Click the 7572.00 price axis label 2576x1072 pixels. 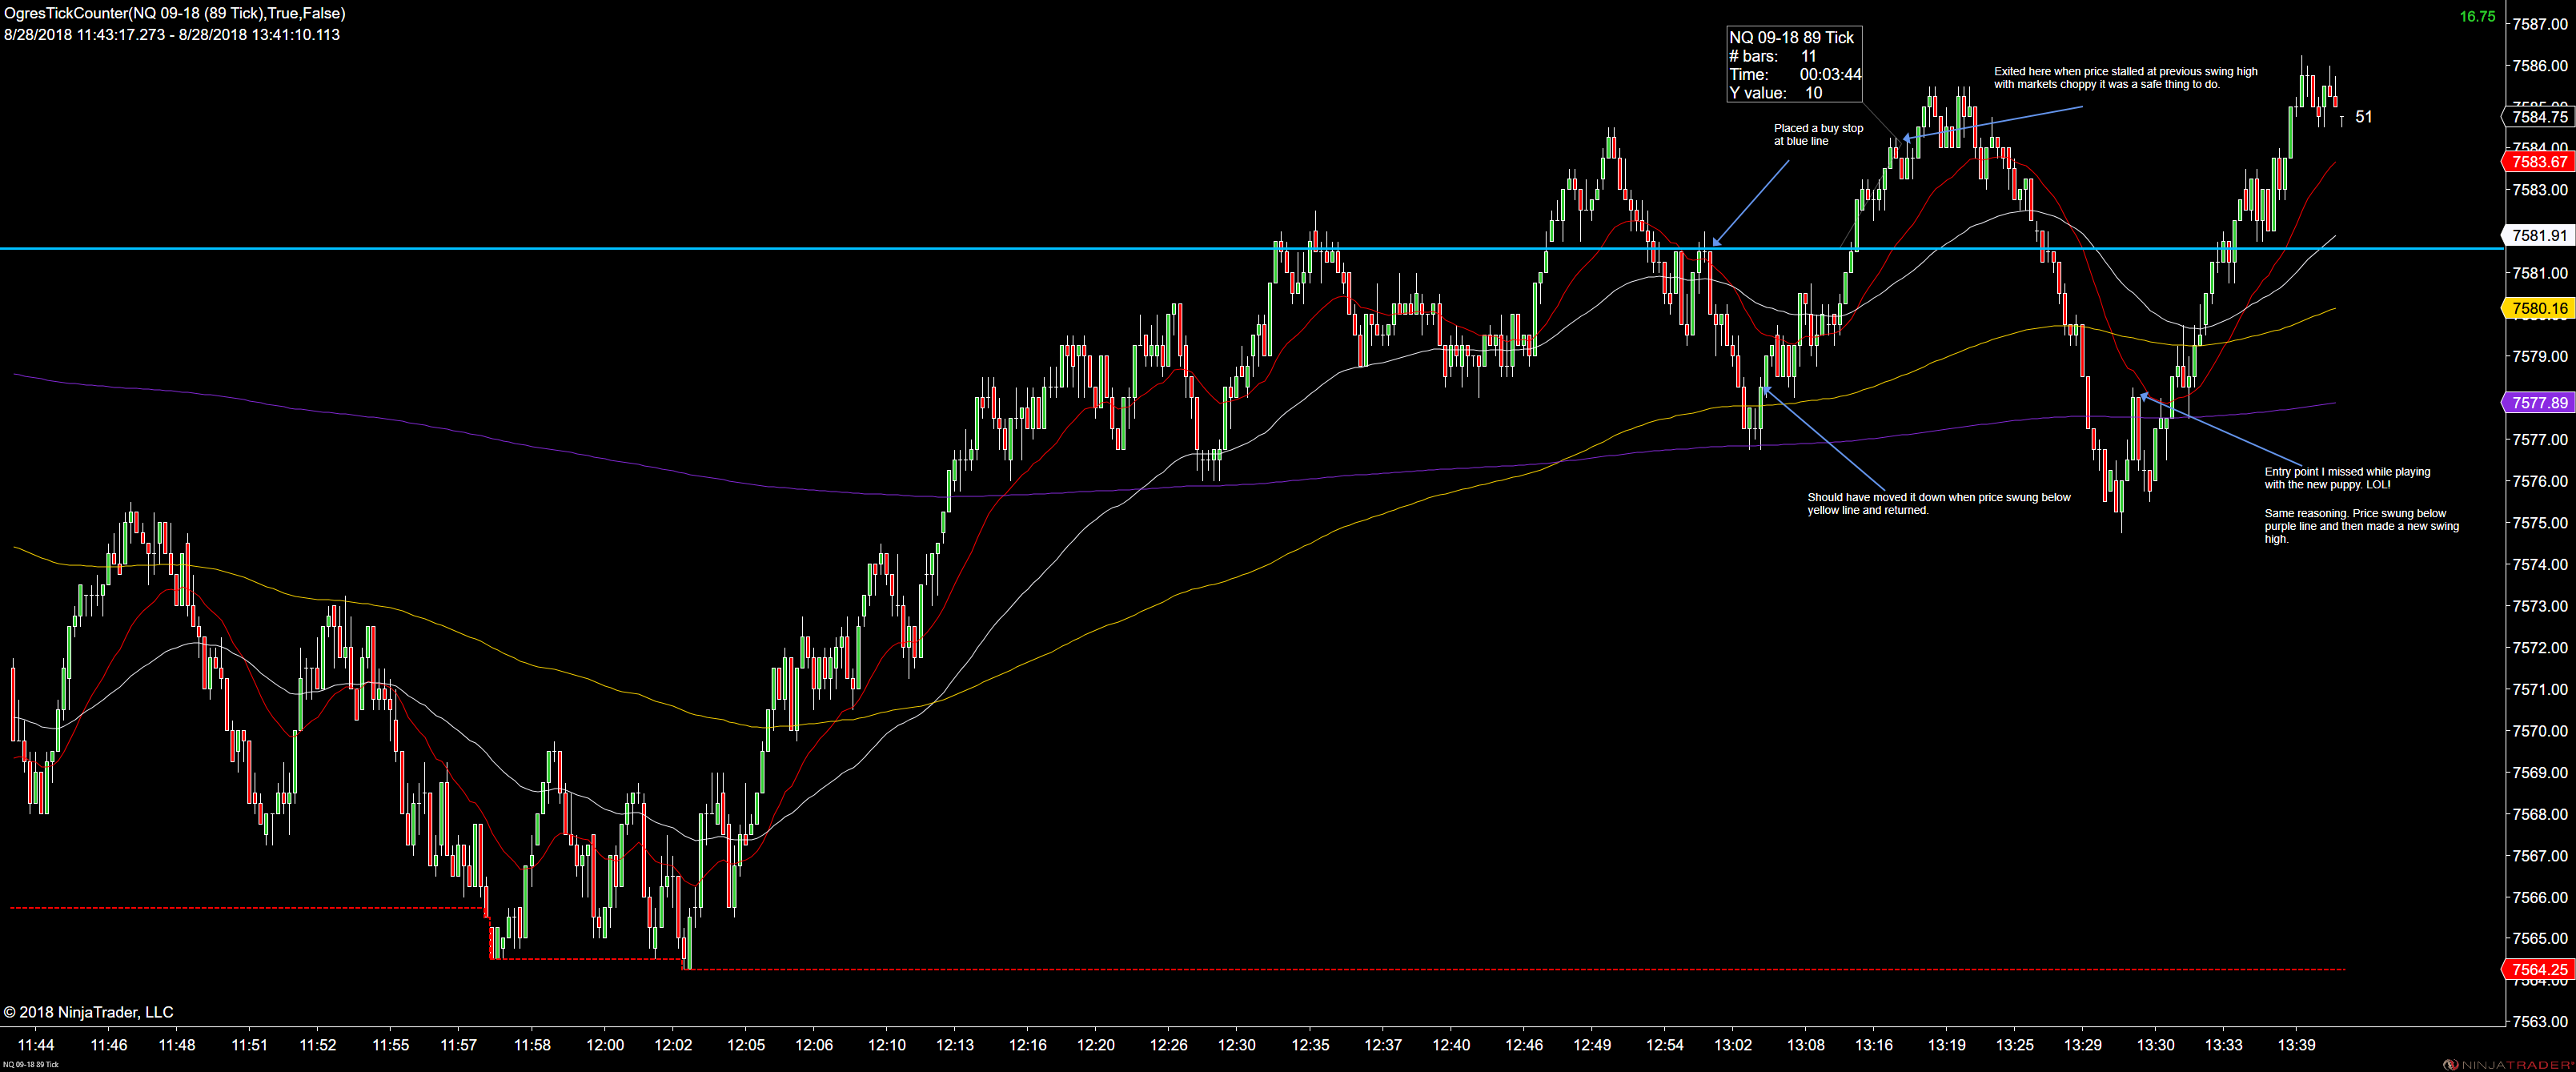[x=2540, y=648]
